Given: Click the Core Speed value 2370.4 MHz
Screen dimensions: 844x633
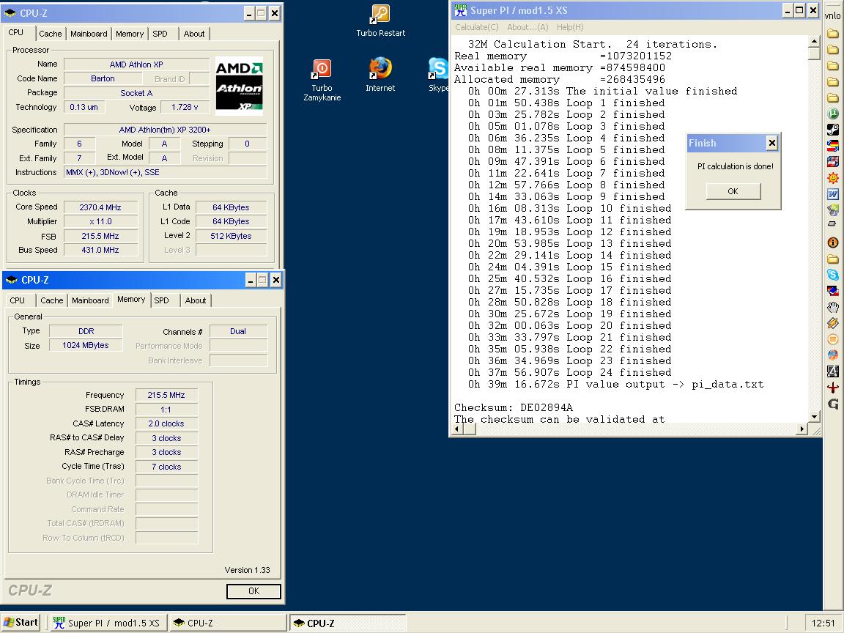Looking at the screenshot, I should [x=100, y=207].
